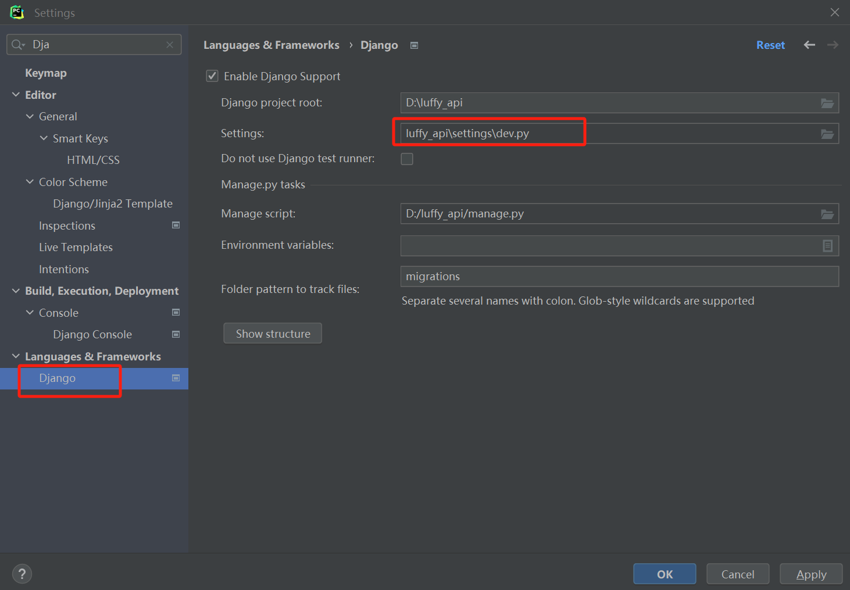This screenshot has width=850, height=590.
Task: Clear the search field text with X icon
Action: (170, 45)
